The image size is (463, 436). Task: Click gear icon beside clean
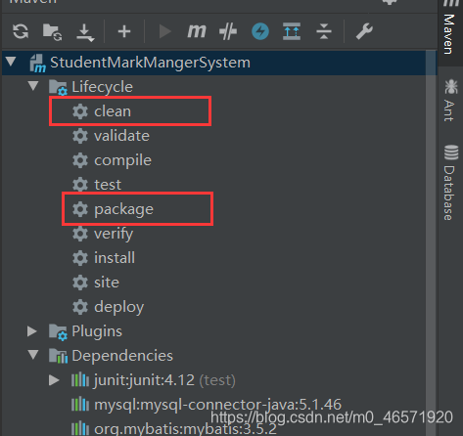(80, 111)
